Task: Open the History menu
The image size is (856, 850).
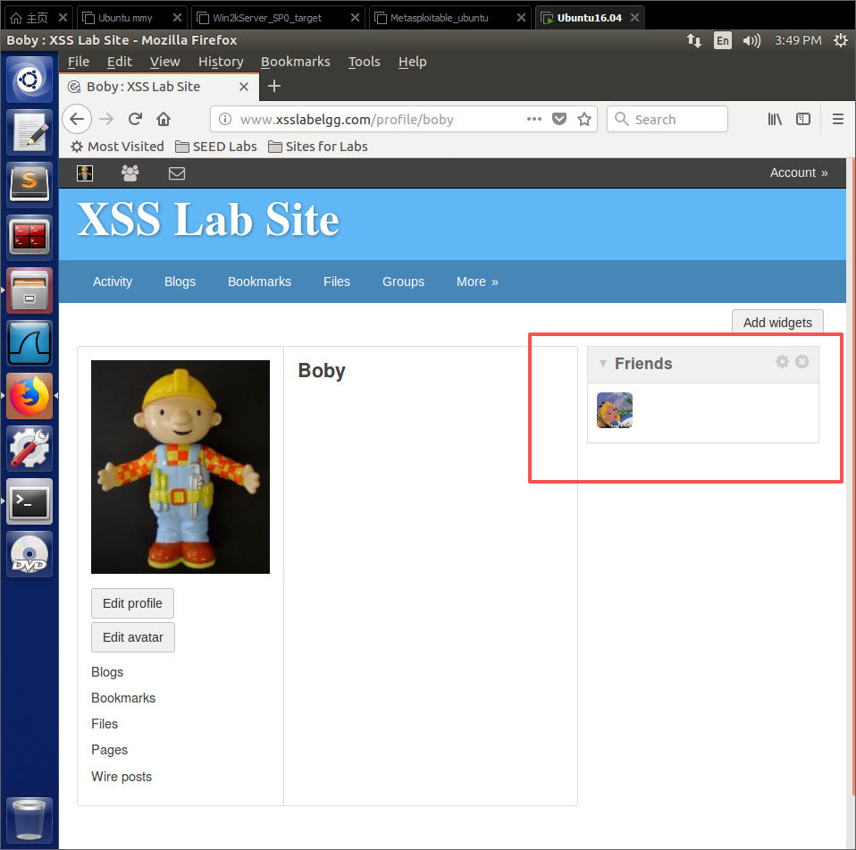Action: click(x=221, y=62)
